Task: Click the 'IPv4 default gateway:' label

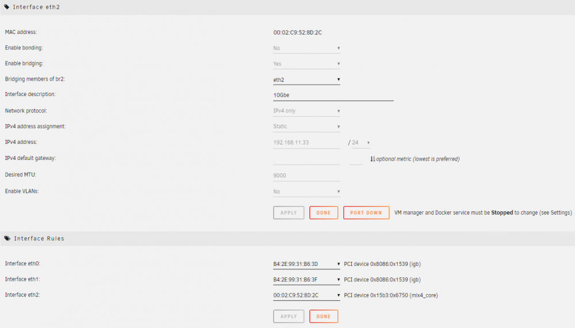Action: [x=30, y=158]
